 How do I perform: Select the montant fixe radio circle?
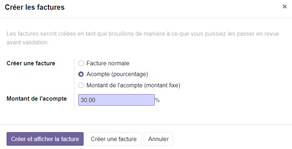81,86
